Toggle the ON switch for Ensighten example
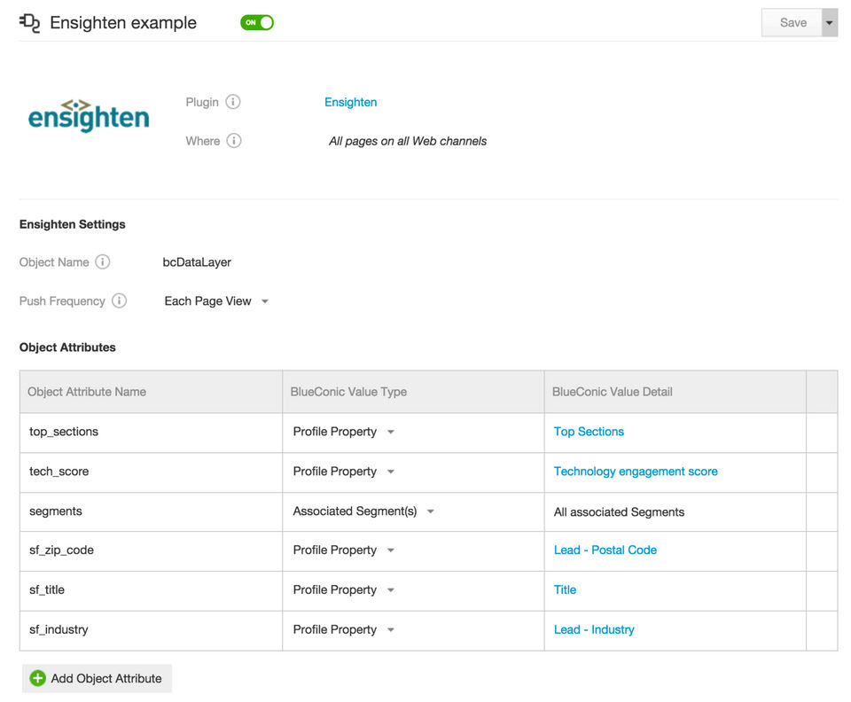 [257, 23]
